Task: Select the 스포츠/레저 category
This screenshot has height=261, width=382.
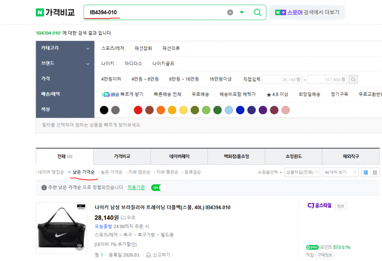Action: pyautogui.click(x=112, y=48)
